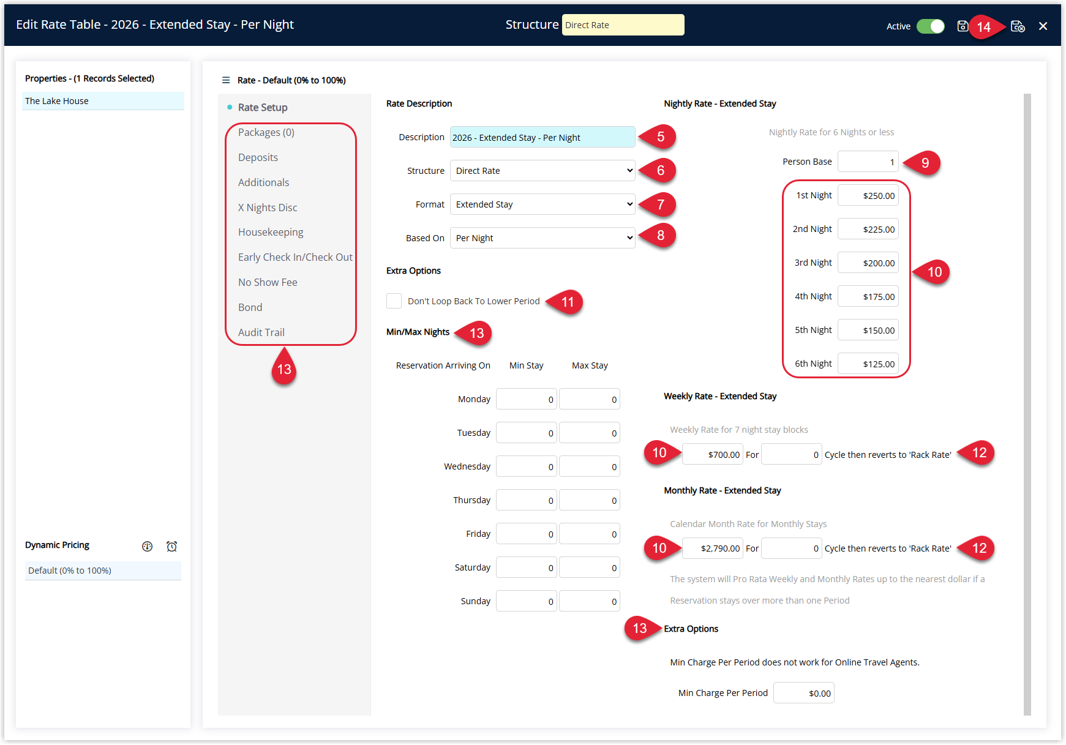The height and width of the screenshot is (745, 1066).
Task: Select The Lake House property
Action: (103, 101)
